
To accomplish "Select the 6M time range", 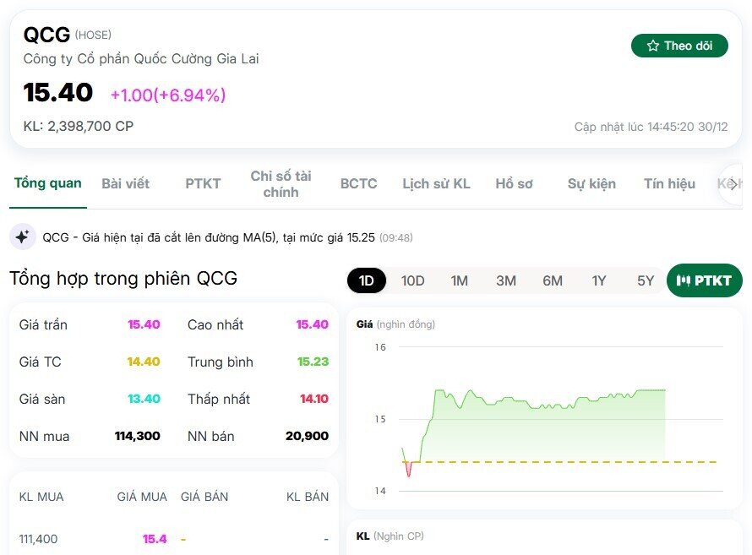I will tap(552, 280).
